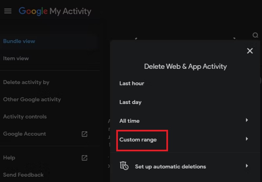Click the search magnifier icon
Viewport: 262px width, 182px height.
[x=255, y=35]
